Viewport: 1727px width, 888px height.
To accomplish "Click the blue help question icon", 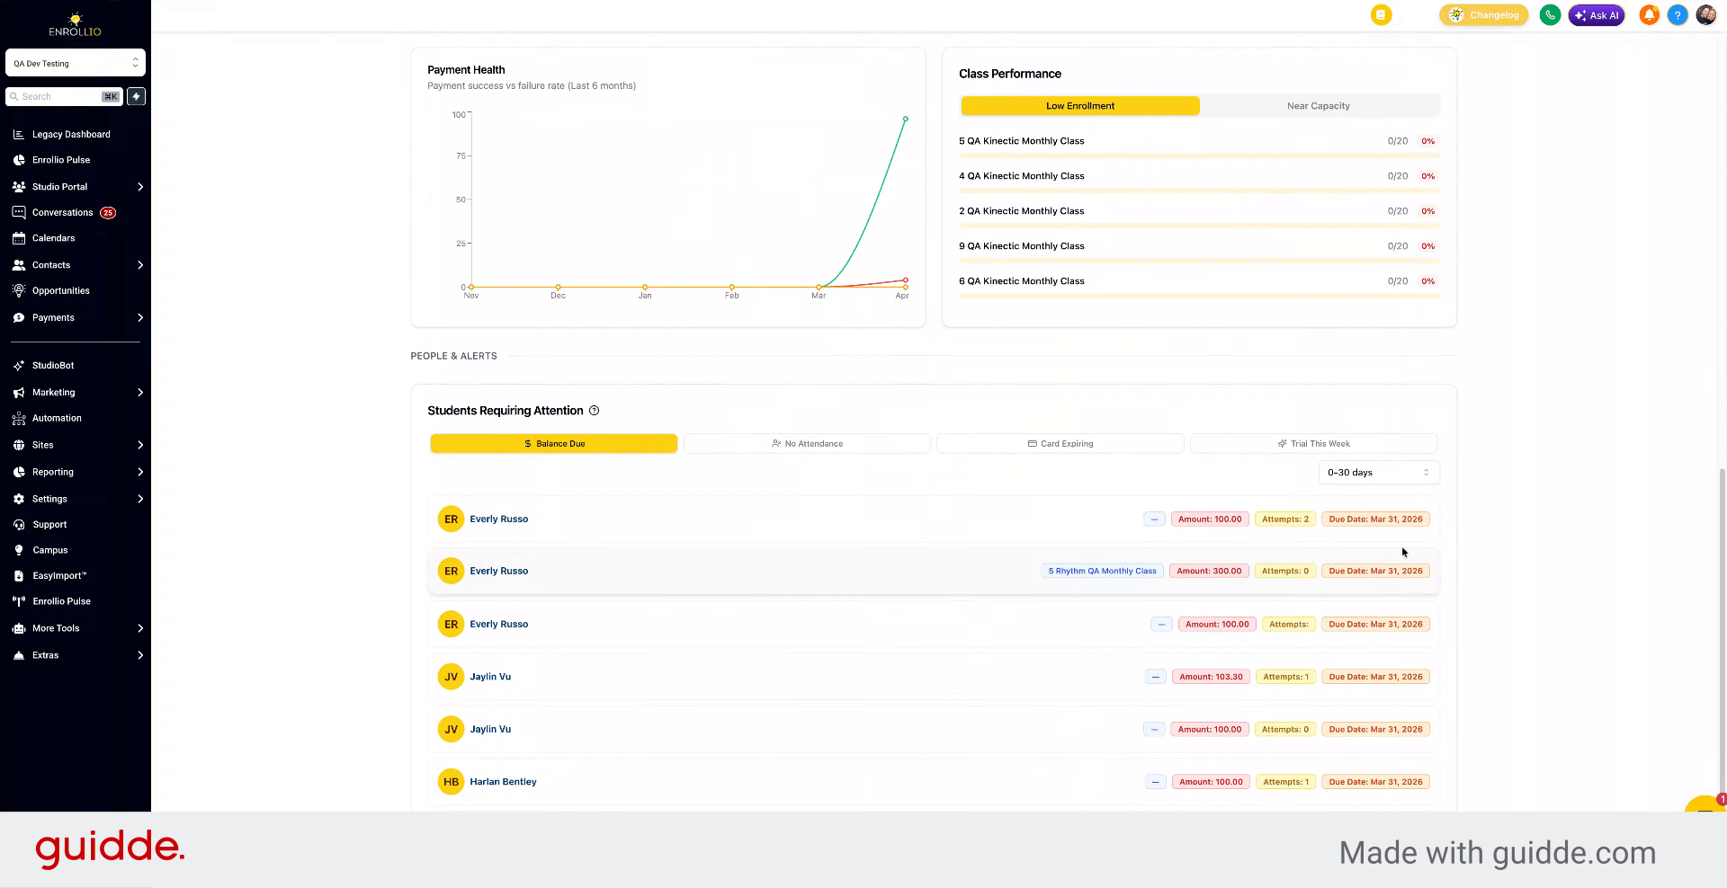I will click(x=1677, y=14).
